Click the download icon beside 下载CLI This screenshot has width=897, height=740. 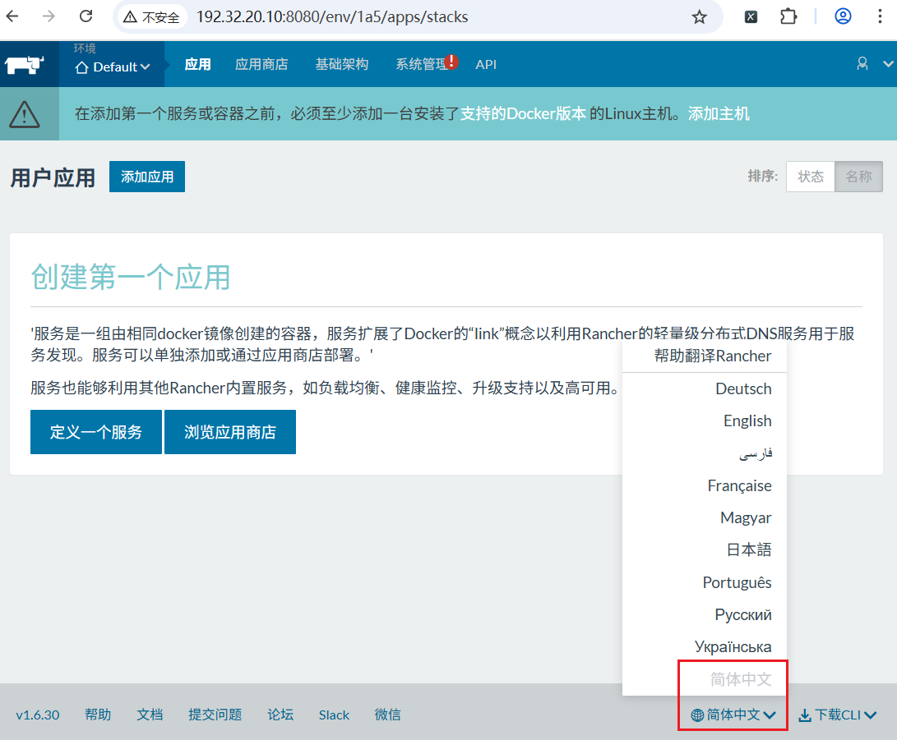click(805, 715)
